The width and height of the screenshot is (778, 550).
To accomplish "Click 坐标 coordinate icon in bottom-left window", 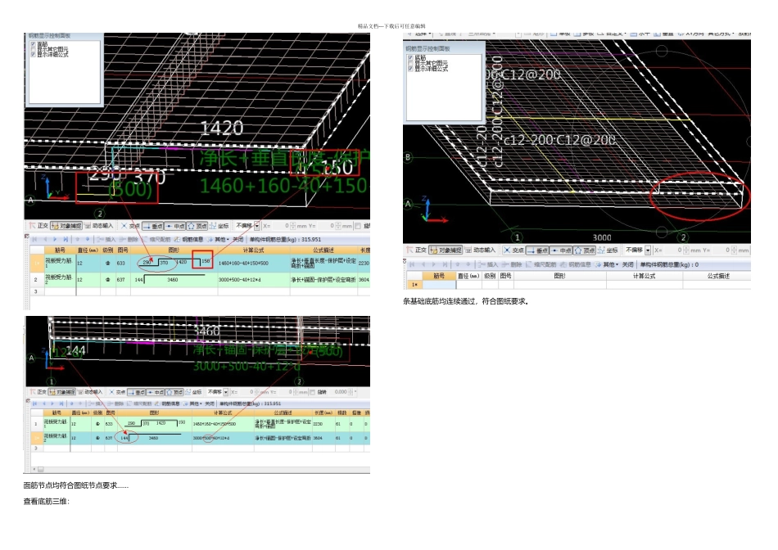I will coord(193,392).
